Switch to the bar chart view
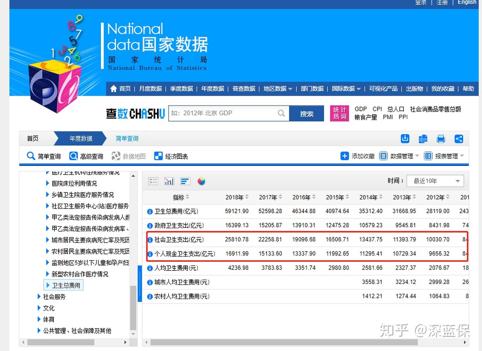 [x=169, y=181]
